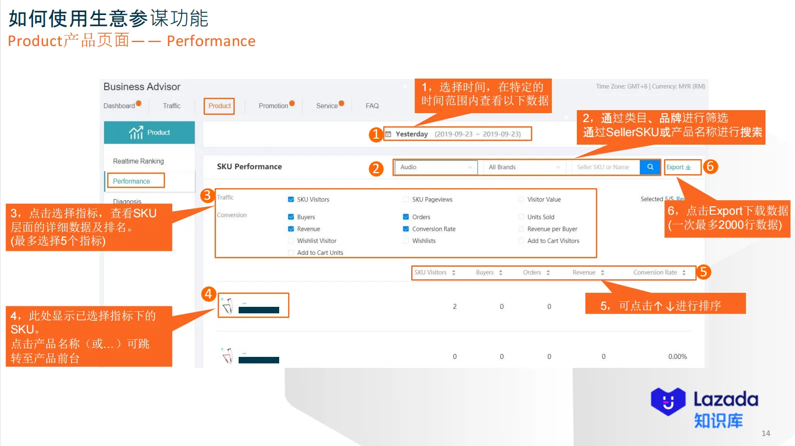Click Export to download data
This screenshot has height=446, width=795.
point(678,167)
